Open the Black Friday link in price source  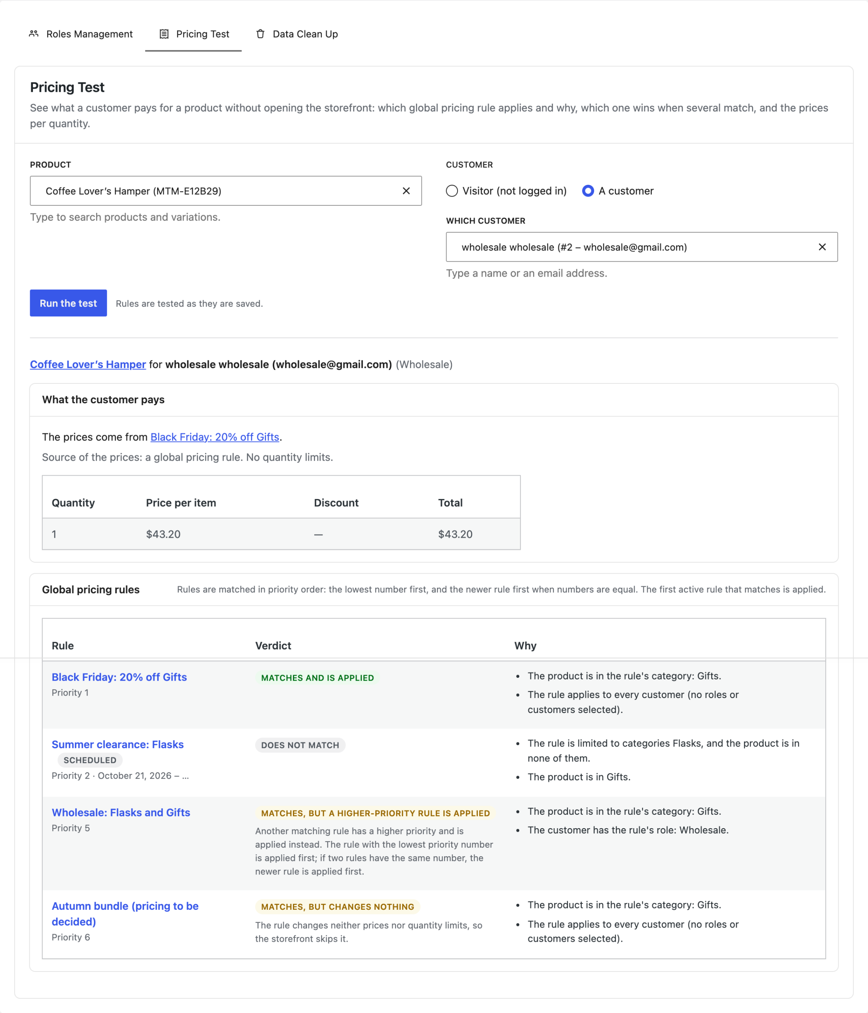pyautogui.click(x=215, y=436)
